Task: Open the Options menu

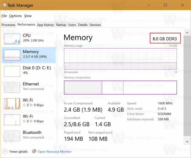Action: pos(16,16)
